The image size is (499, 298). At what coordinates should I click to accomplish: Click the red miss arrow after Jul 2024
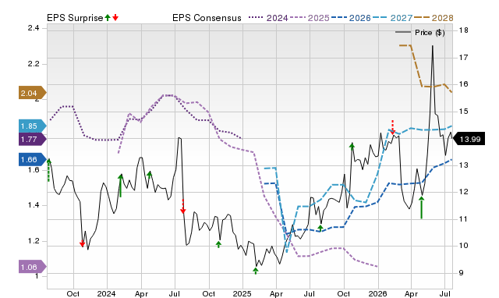coord(183,207)
